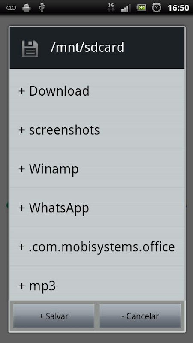
Task: Click the + Salvar button
Action: coord(54,316)
